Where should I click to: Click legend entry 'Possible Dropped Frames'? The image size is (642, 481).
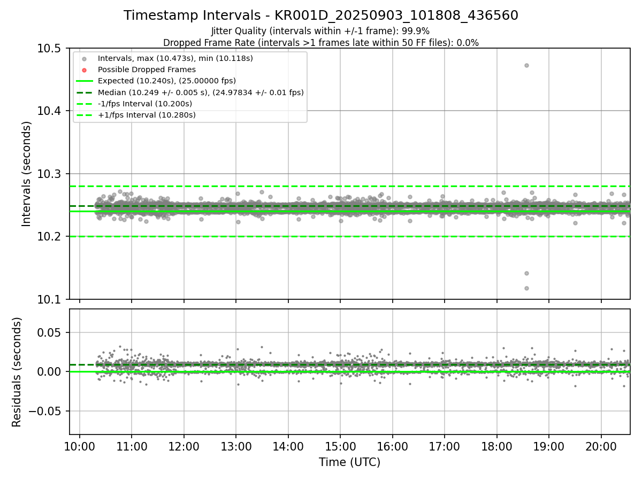click(147, 69)
